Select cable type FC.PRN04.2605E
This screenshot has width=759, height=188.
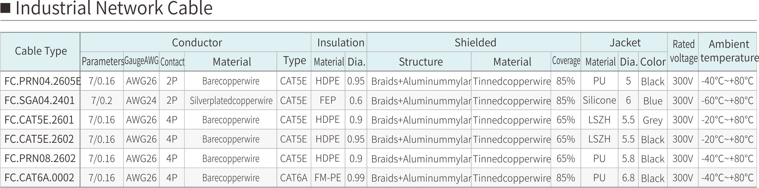pos(42,81)
